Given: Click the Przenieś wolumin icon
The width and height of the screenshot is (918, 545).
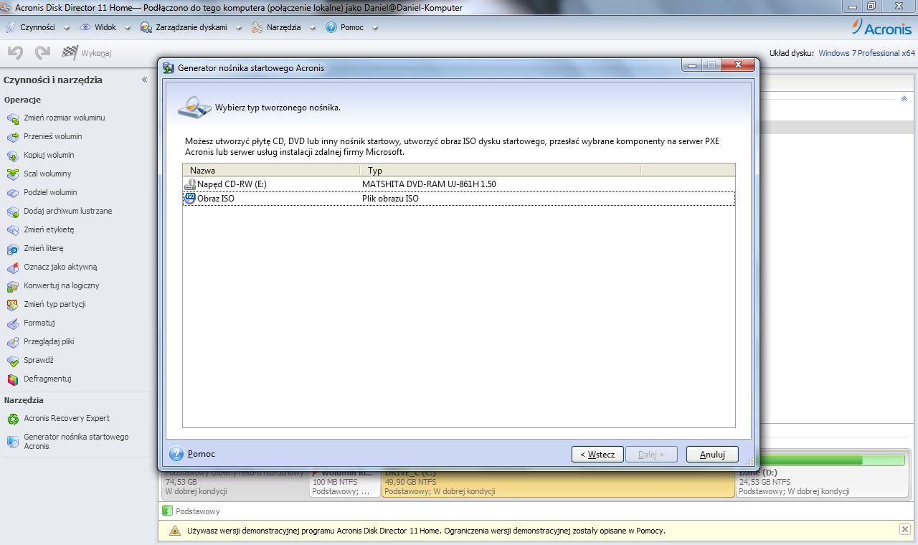Looking at the screenshot, I should pos(12,136).
